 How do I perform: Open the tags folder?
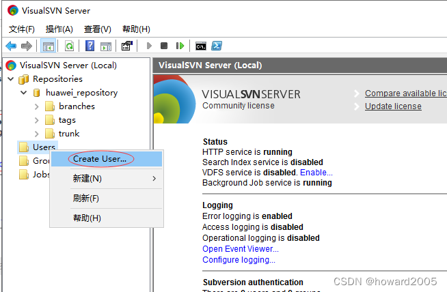[x=67, y=120]
